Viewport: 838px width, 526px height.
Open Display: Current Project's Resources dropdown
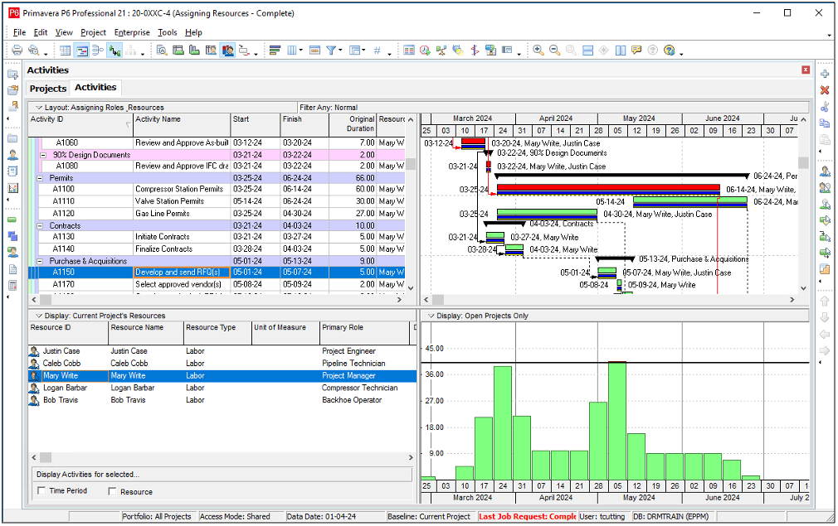(x=38, y=316)
